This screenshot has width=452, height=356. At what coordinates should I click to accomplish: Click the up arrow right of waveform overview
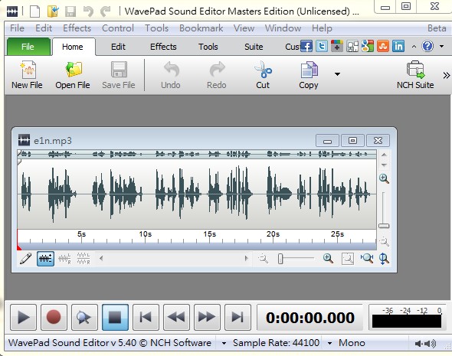[x=384, y=155]
